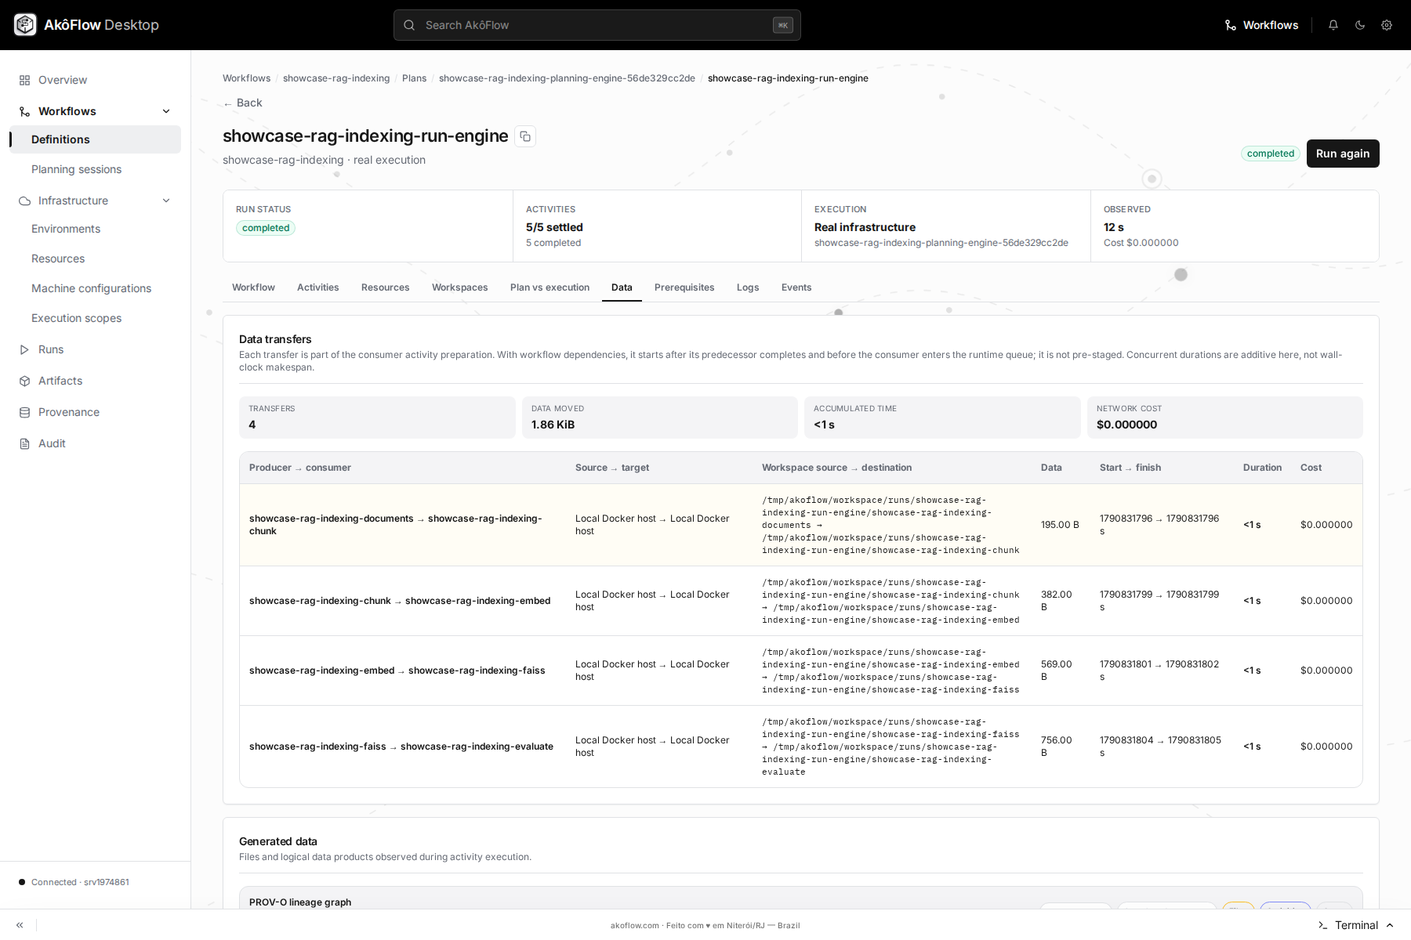1411x940 pixels.
Task: Open the Prerequisites tab
Action: pyautogui.click(x=684, y=287)
